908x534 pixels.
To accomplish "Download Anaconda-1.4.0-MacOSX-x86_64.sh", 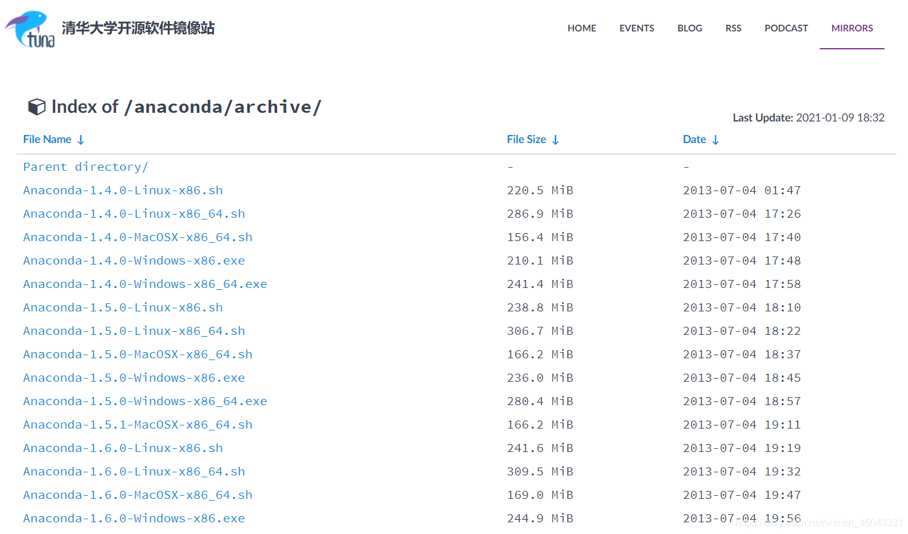I will pyautogui.click(x=138, y=237).
